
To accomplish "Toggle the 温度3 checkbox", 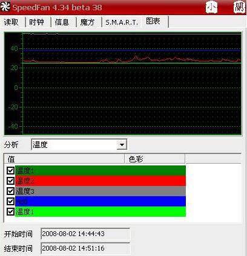I will click(x=10, y=191).
